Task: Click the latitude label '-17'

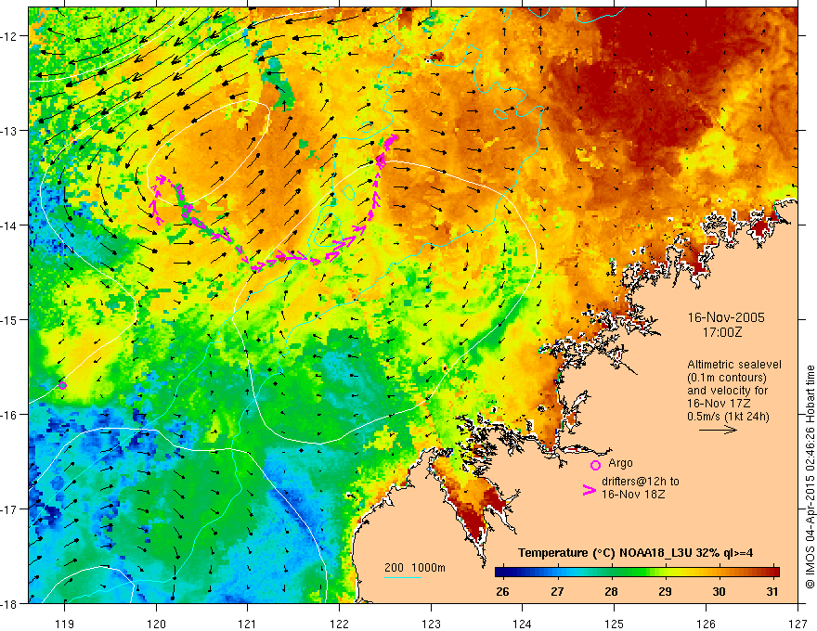Action: (8, 509)
